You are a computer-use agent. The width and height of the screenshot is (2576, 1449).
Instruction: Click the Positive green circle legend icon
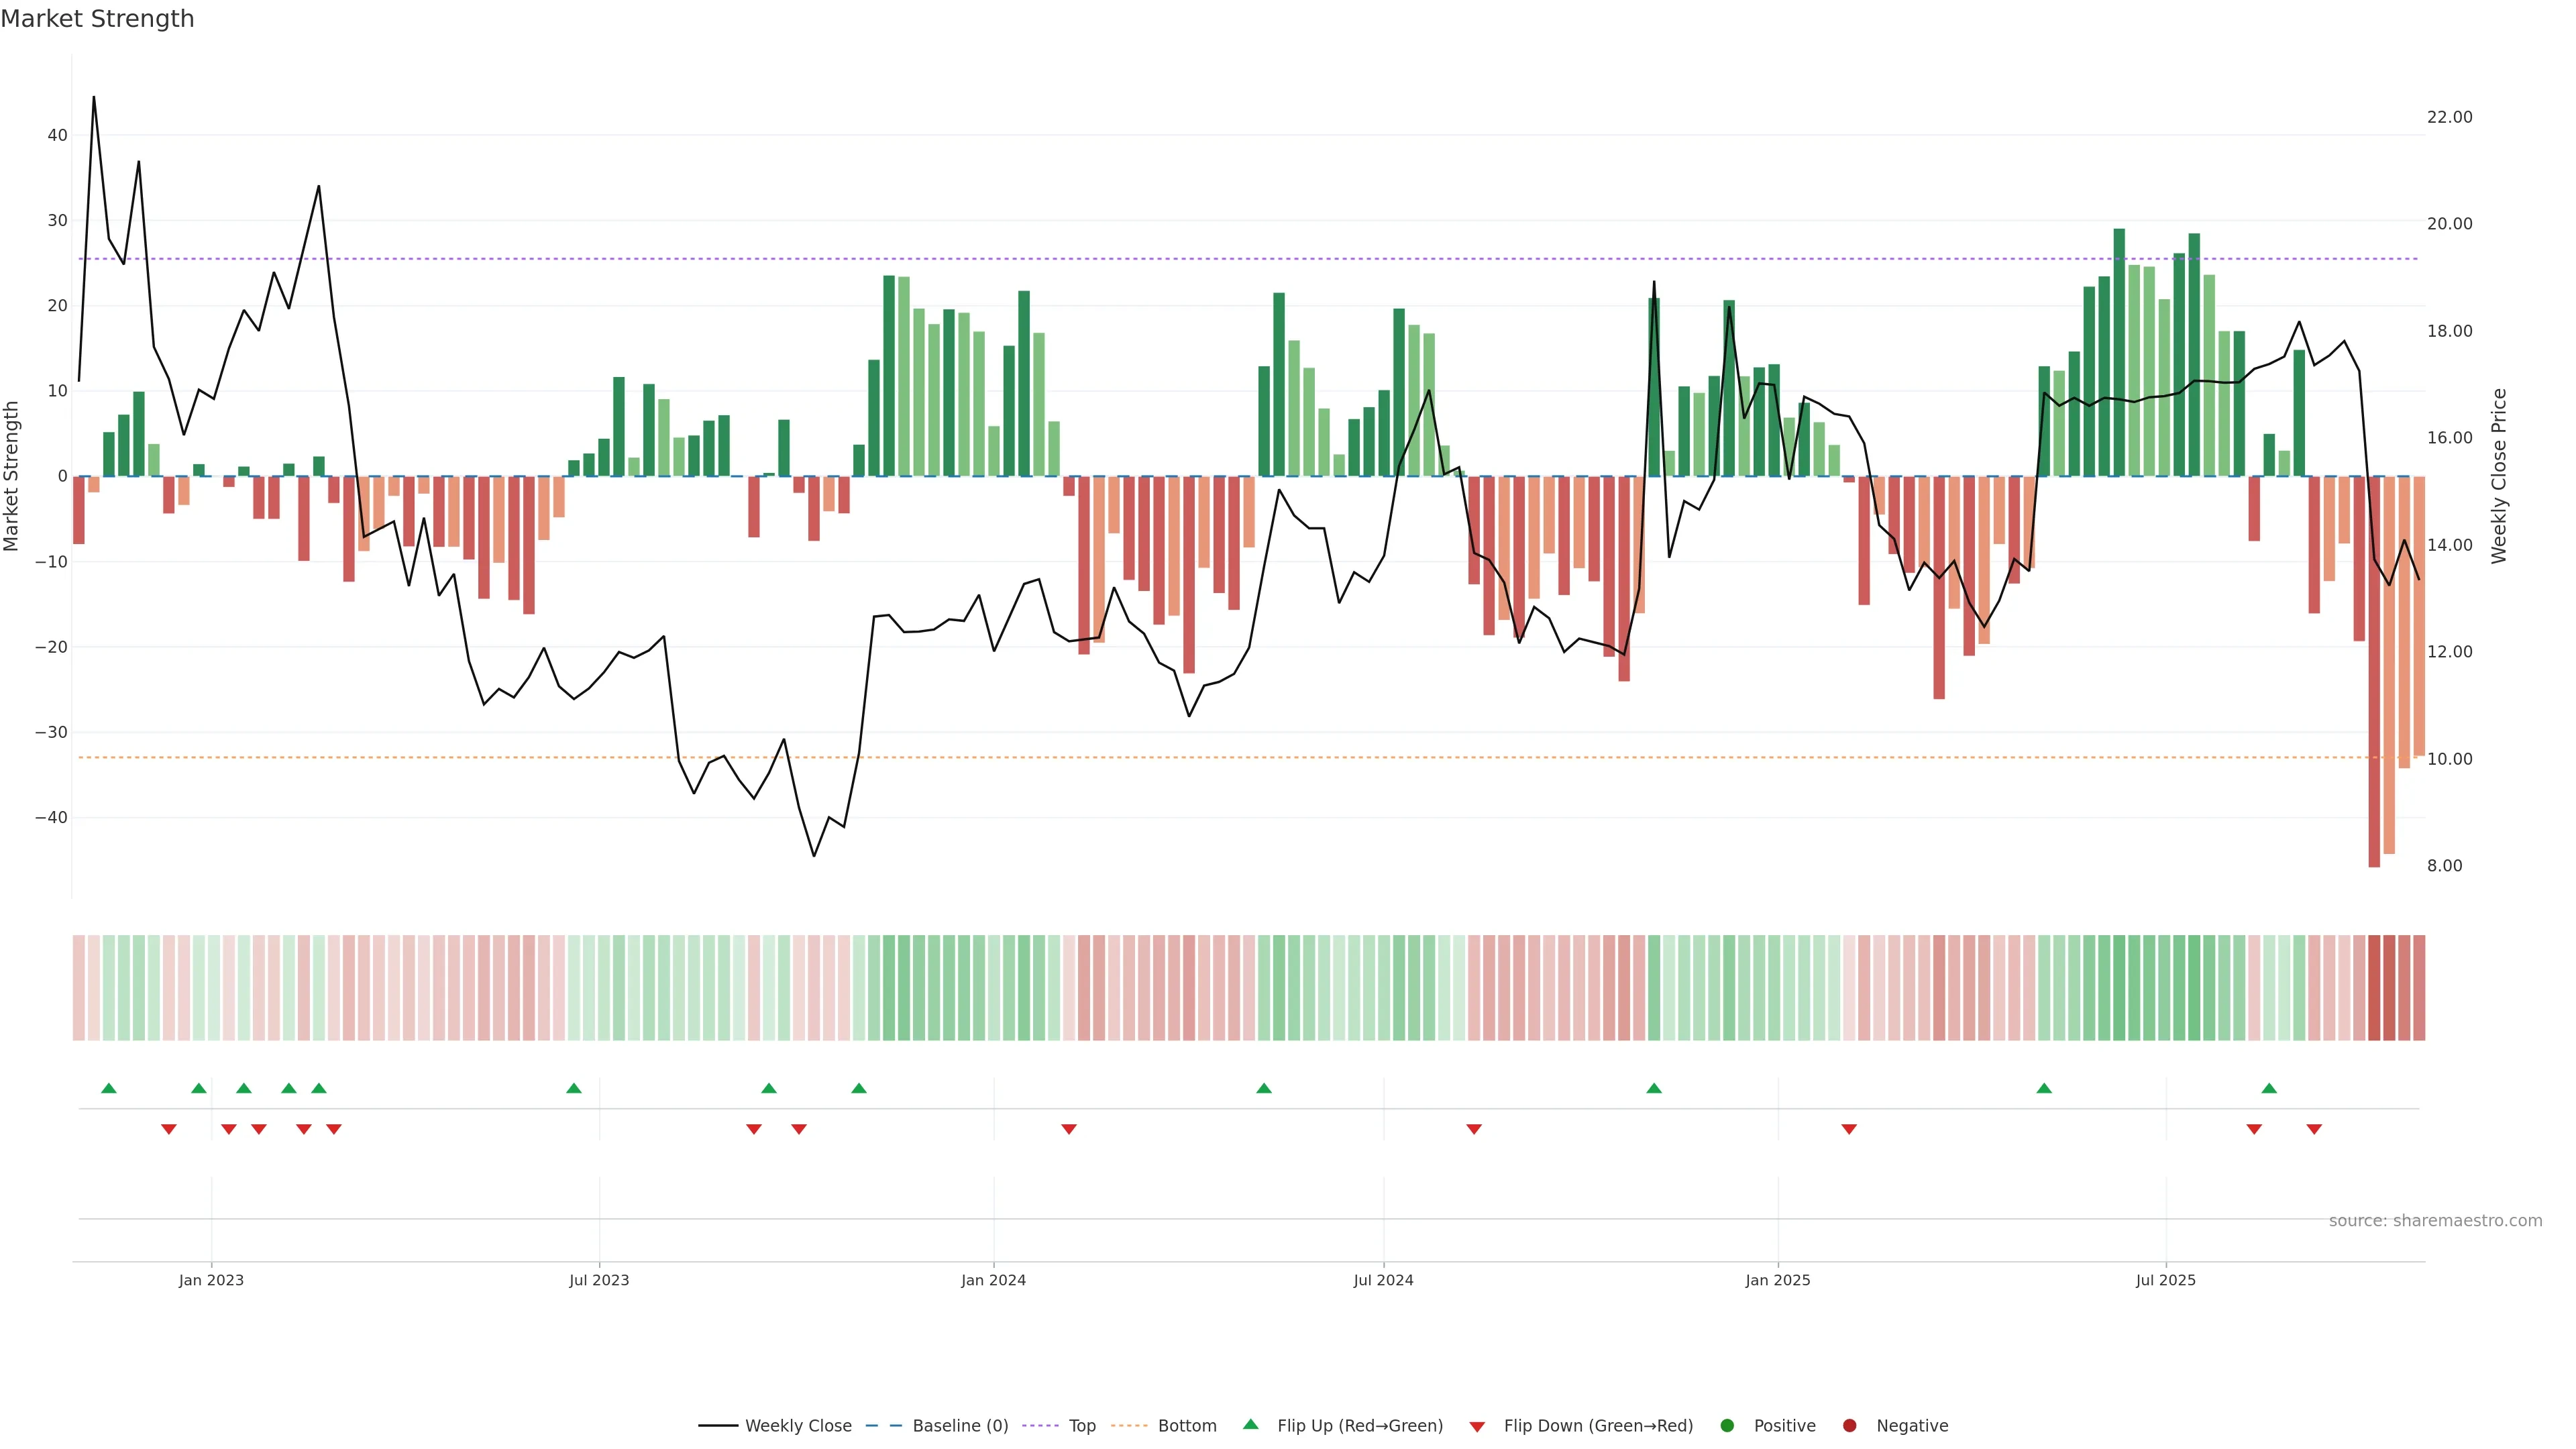[x=1727, y=1426]
